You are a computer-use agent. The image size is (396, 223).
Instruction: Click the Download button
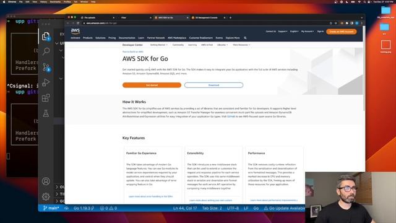[213, 85]
